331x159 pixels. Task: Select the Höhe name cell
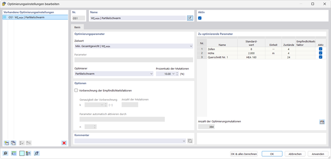(222, 53)
